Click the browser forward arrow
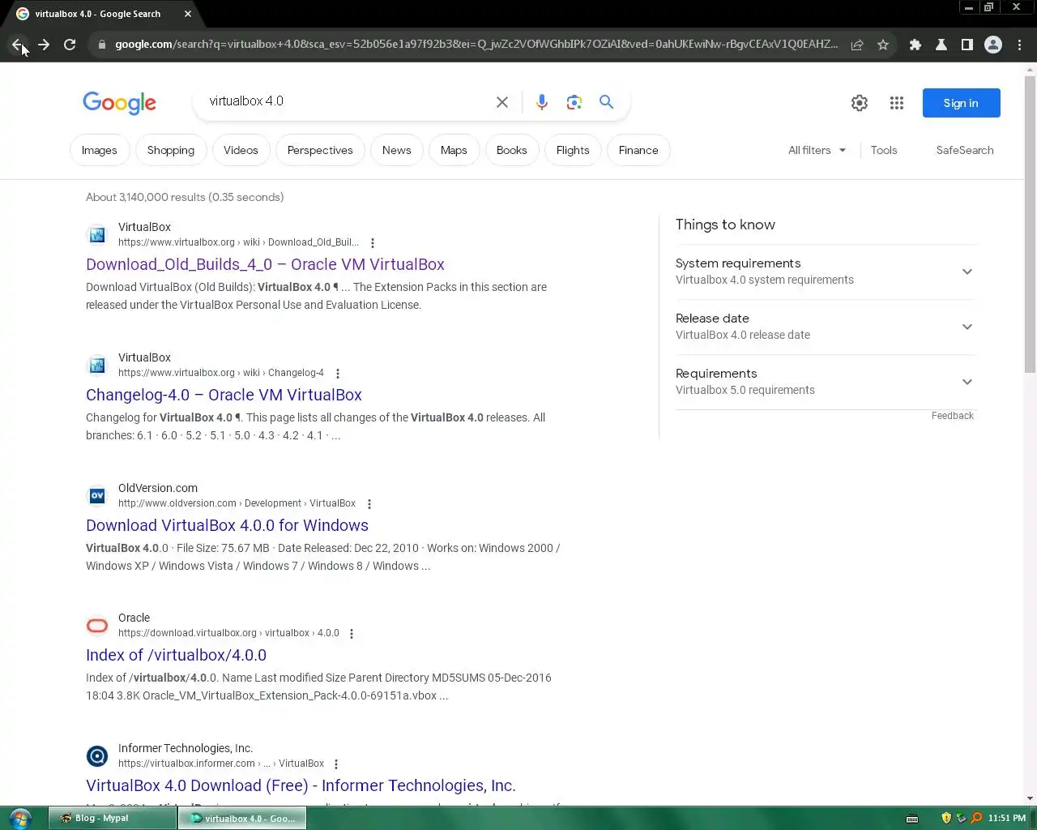Screen dimensions: 1037x830 click(44, 45)
